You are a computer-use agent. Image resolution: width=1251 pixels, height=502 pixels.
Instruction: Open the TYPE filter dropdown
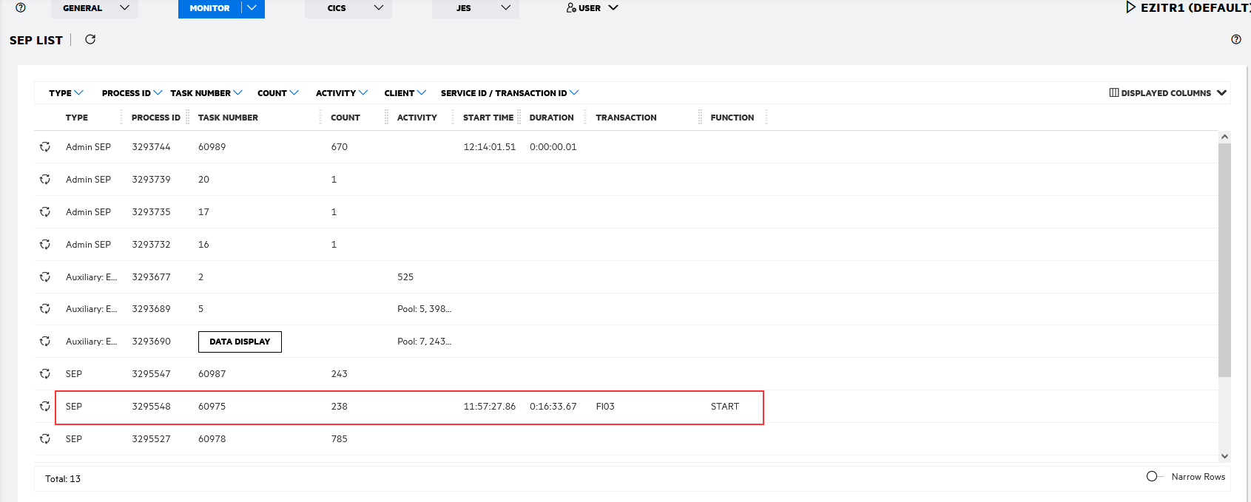pyautogui.click(x=66, y=93)
